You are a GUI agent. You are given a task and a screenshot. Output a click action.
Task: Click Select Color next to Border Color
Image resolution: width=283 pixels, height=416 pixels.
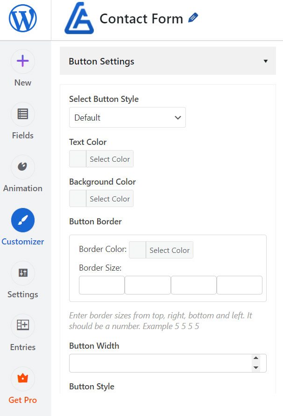170,250
